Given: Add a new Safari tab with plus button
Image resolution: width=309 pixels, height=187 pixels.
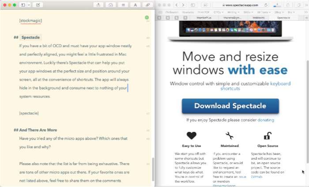Looking at the screenshot, I should point(306,18).
